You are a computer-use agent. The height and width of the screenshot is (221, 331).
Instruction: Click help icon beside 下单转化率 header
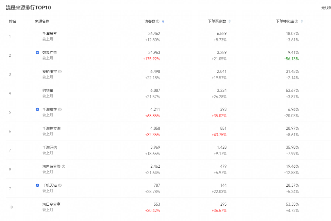pyautogui.click(x=296, y=21)
